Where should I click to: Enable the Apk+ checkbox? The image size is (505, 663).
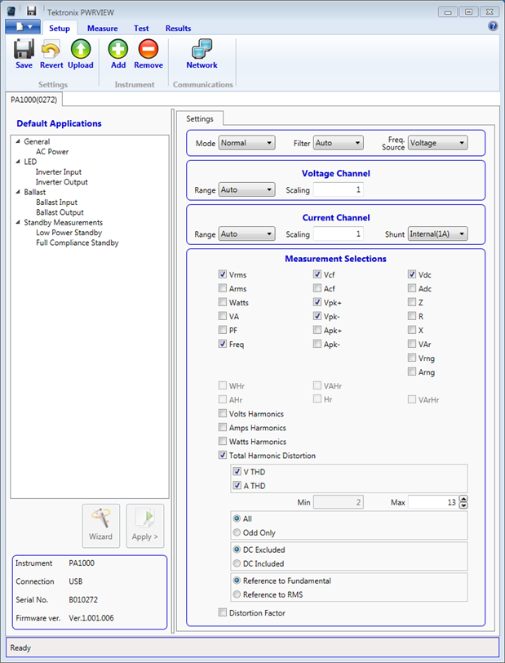click(317, 330)
